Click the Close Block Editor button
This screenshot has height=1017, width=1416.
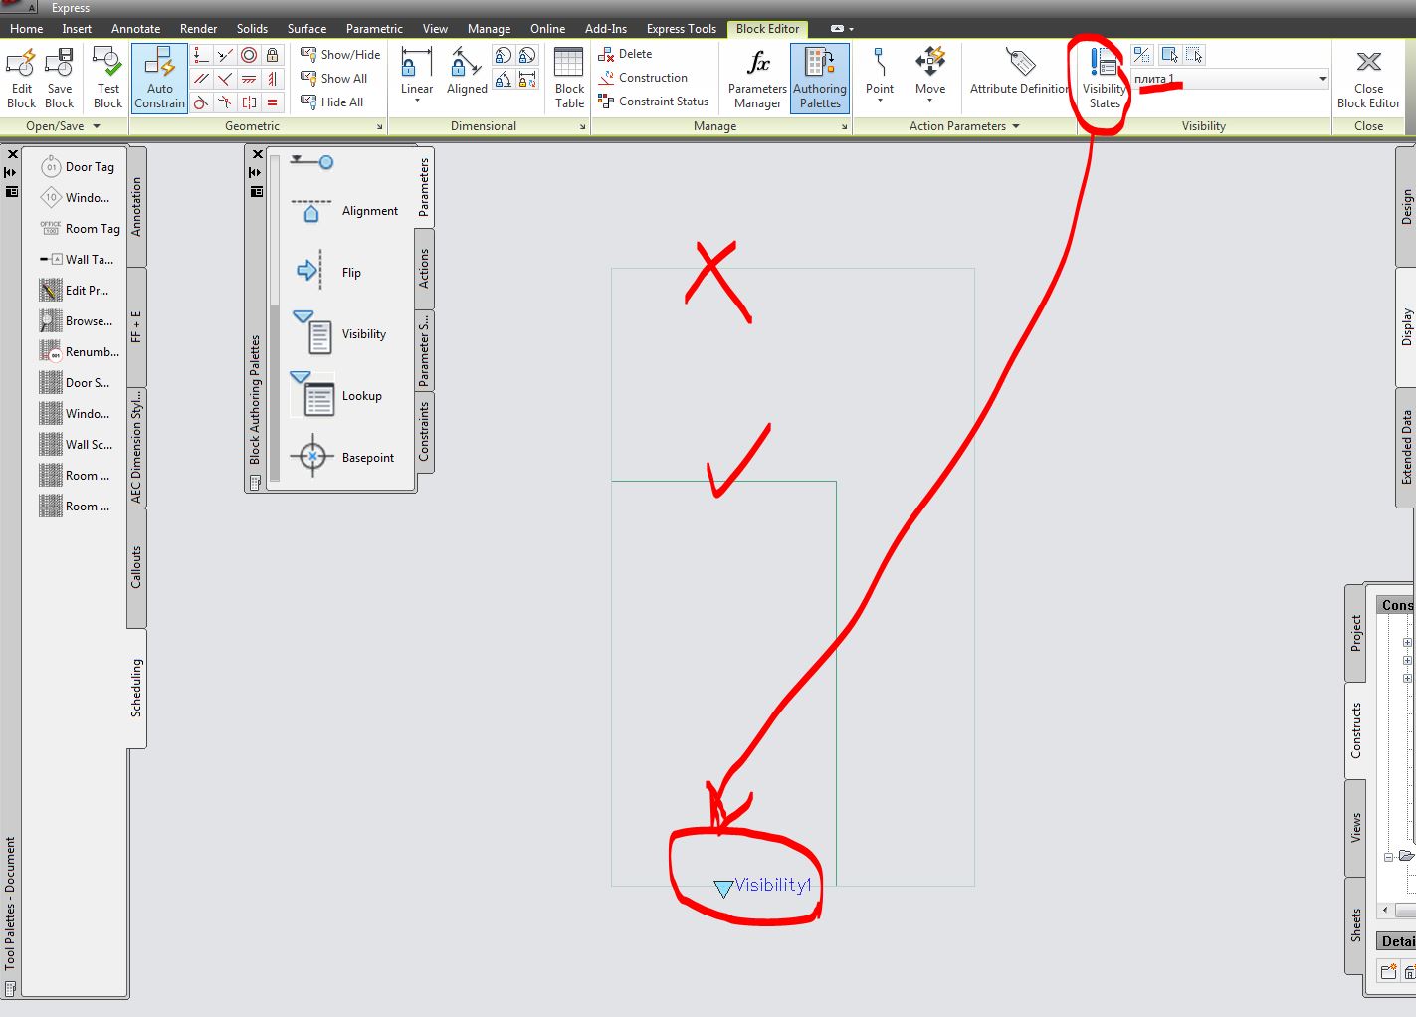[1368, 78]
